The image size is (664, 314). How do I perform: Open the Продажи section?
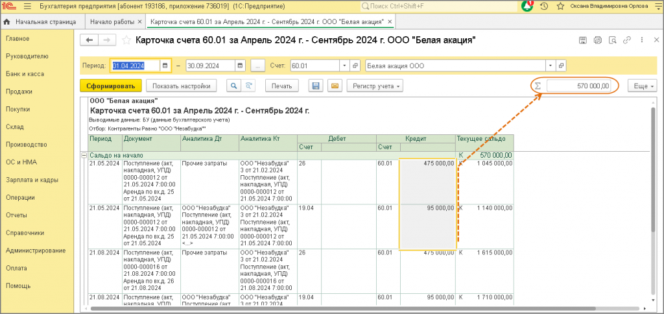(x=19, y=91)
